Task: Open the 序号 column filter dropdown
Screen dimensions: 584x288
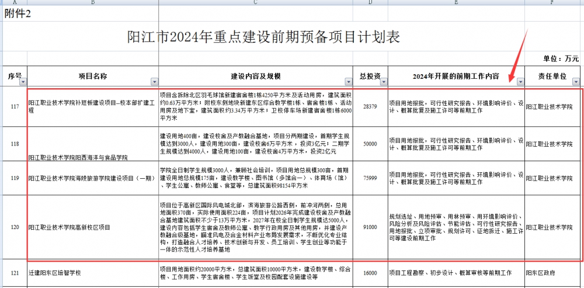Action: [23, 82]
